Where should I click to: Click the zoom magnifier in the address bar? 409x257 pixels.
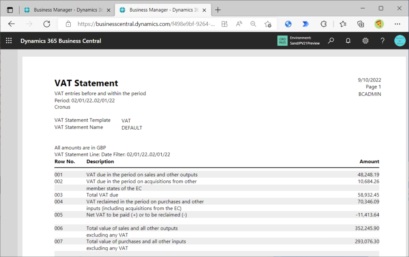pos(253,24)
